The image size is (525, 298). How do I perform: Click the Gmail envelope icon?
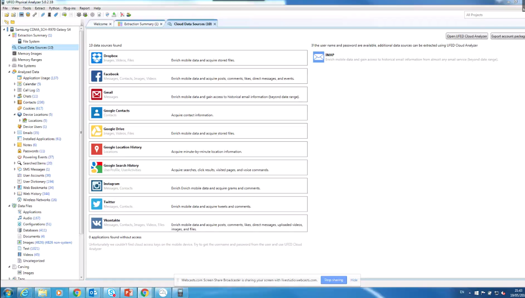click(x=96, y=94)
